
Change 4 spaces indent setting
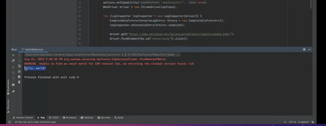pos(304,122)
